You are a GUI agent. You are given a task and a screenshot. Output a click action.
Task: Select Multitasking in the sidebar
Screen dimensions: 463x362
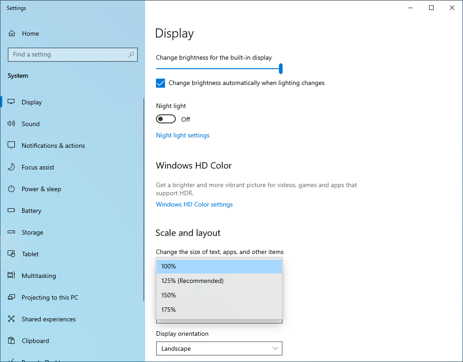click(x=11, y=275)
